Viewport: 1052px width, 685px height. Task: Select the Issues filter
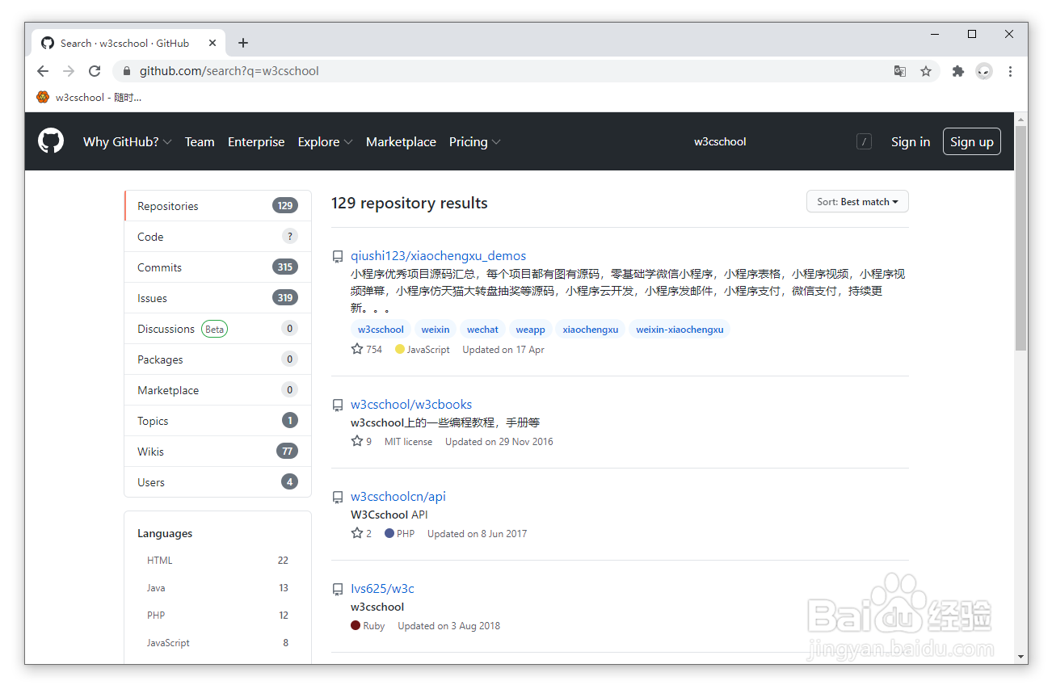(x=217, y=298)
